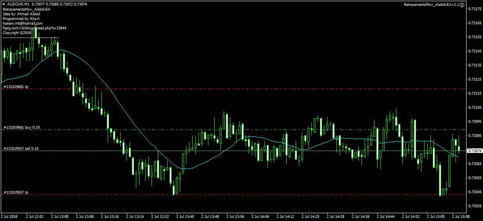The width and height of the screenshot is (483, 221).
Task: Click the hassan.mb@hotmail.com email text
Action: click(x=23, y=23)
